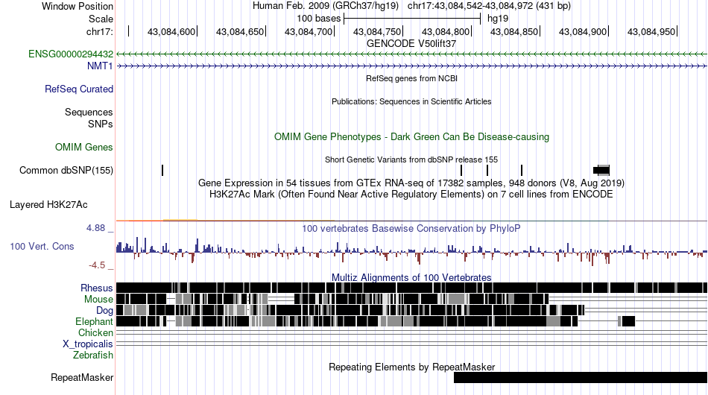Click the Rhesus alignment species label
708x395 pixels.
click(97, 288)
